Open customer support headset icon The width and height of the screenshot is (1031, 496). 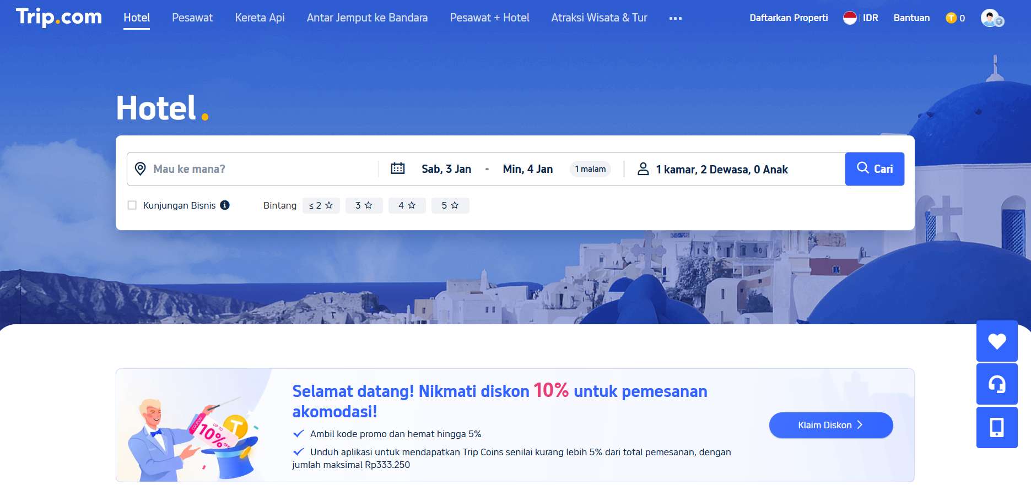pos(996,384)
